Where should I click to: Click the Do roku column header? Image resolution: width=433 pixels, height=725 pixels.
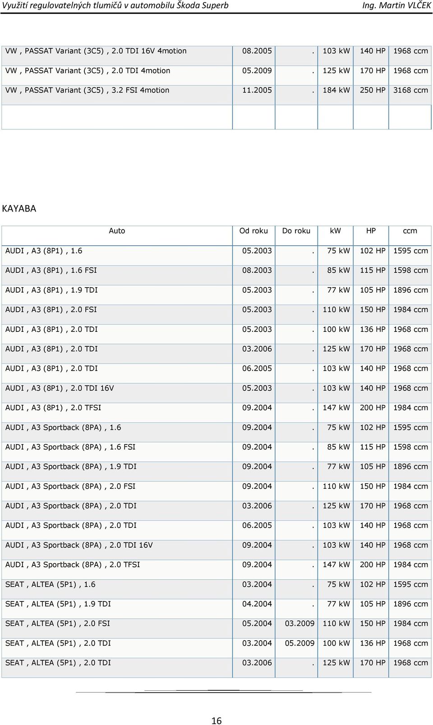click(x=296, y=231)
